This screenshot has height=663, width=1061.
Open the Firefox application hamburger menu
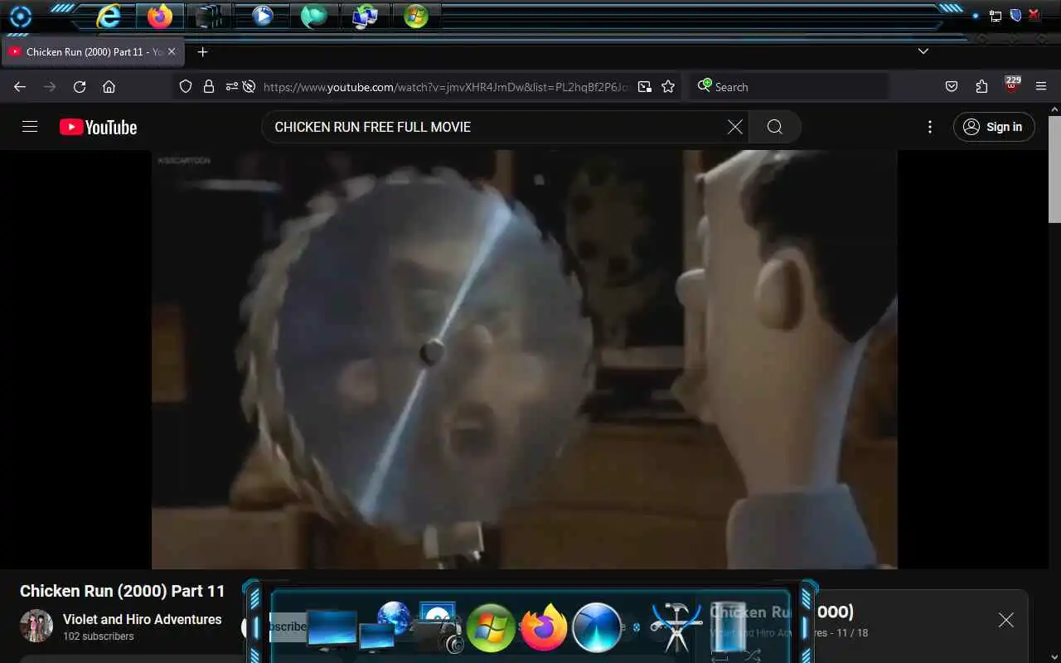(1041, 87)
